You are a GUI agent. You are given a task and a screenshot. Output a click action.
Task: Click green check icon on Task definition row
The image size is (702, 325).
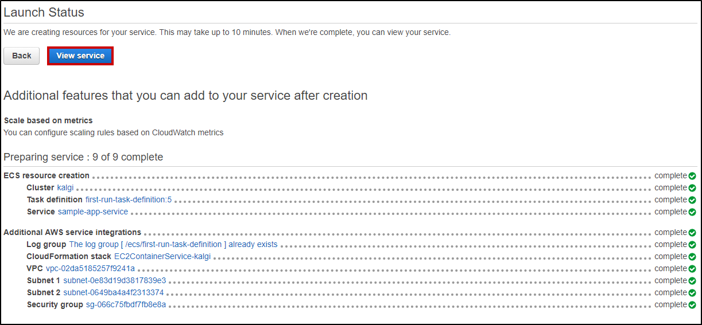click(x=692, y=200)
